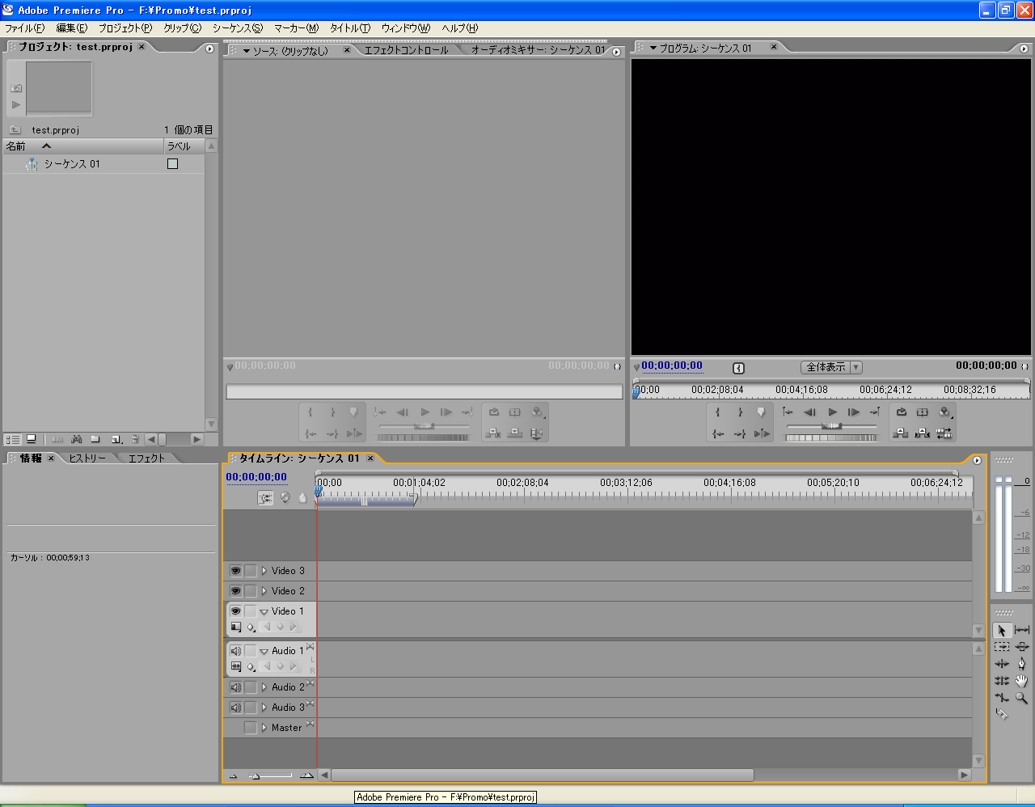Click the Output settings icon in Program monitor
The height and width of the screenshot is (807, 1035).
944,412
